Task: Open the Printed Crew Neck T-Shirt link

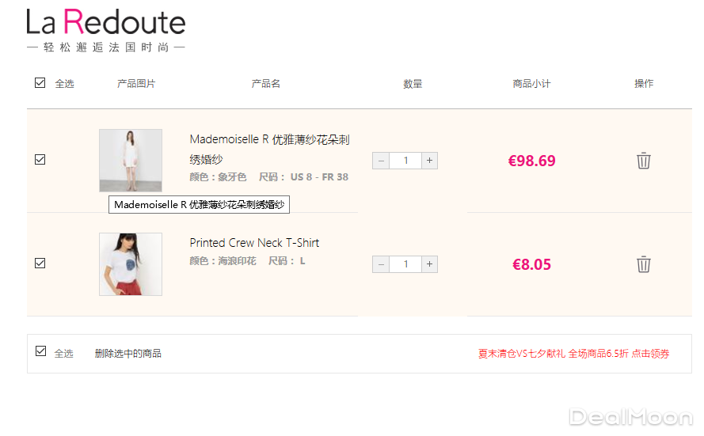Action: (254, 243)
